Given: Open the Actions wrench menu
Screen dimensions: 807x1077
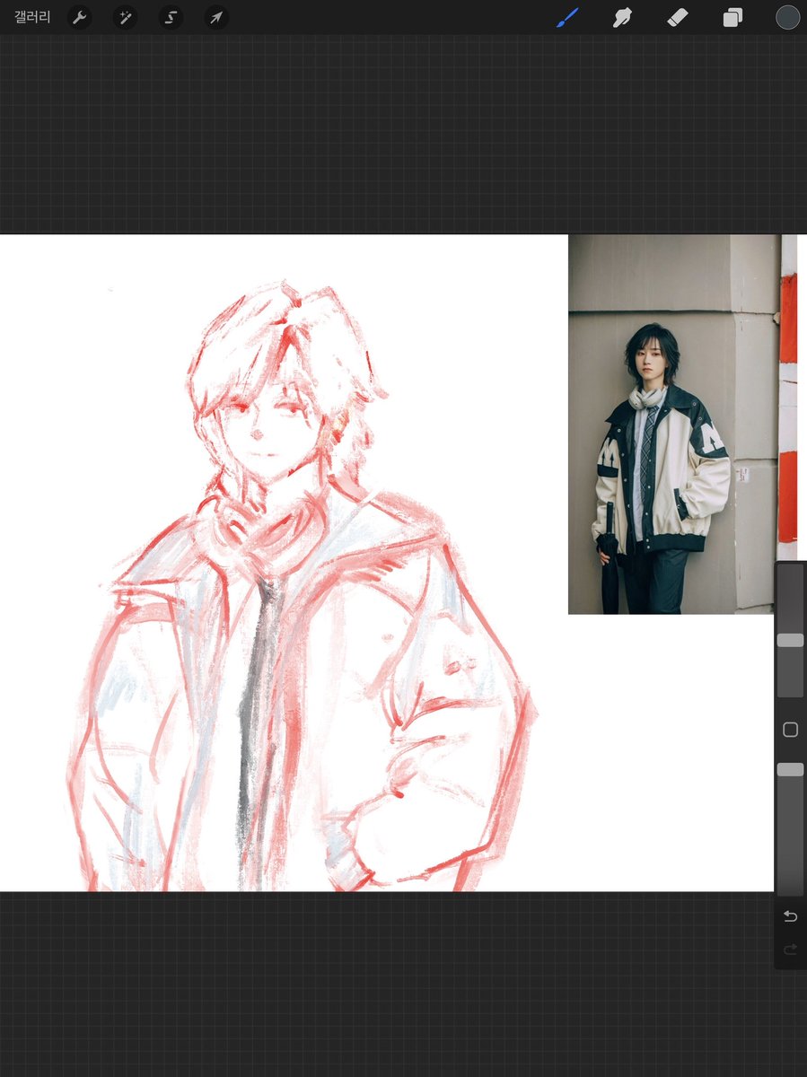Looking at the screenshot, I should coord(80,17).
